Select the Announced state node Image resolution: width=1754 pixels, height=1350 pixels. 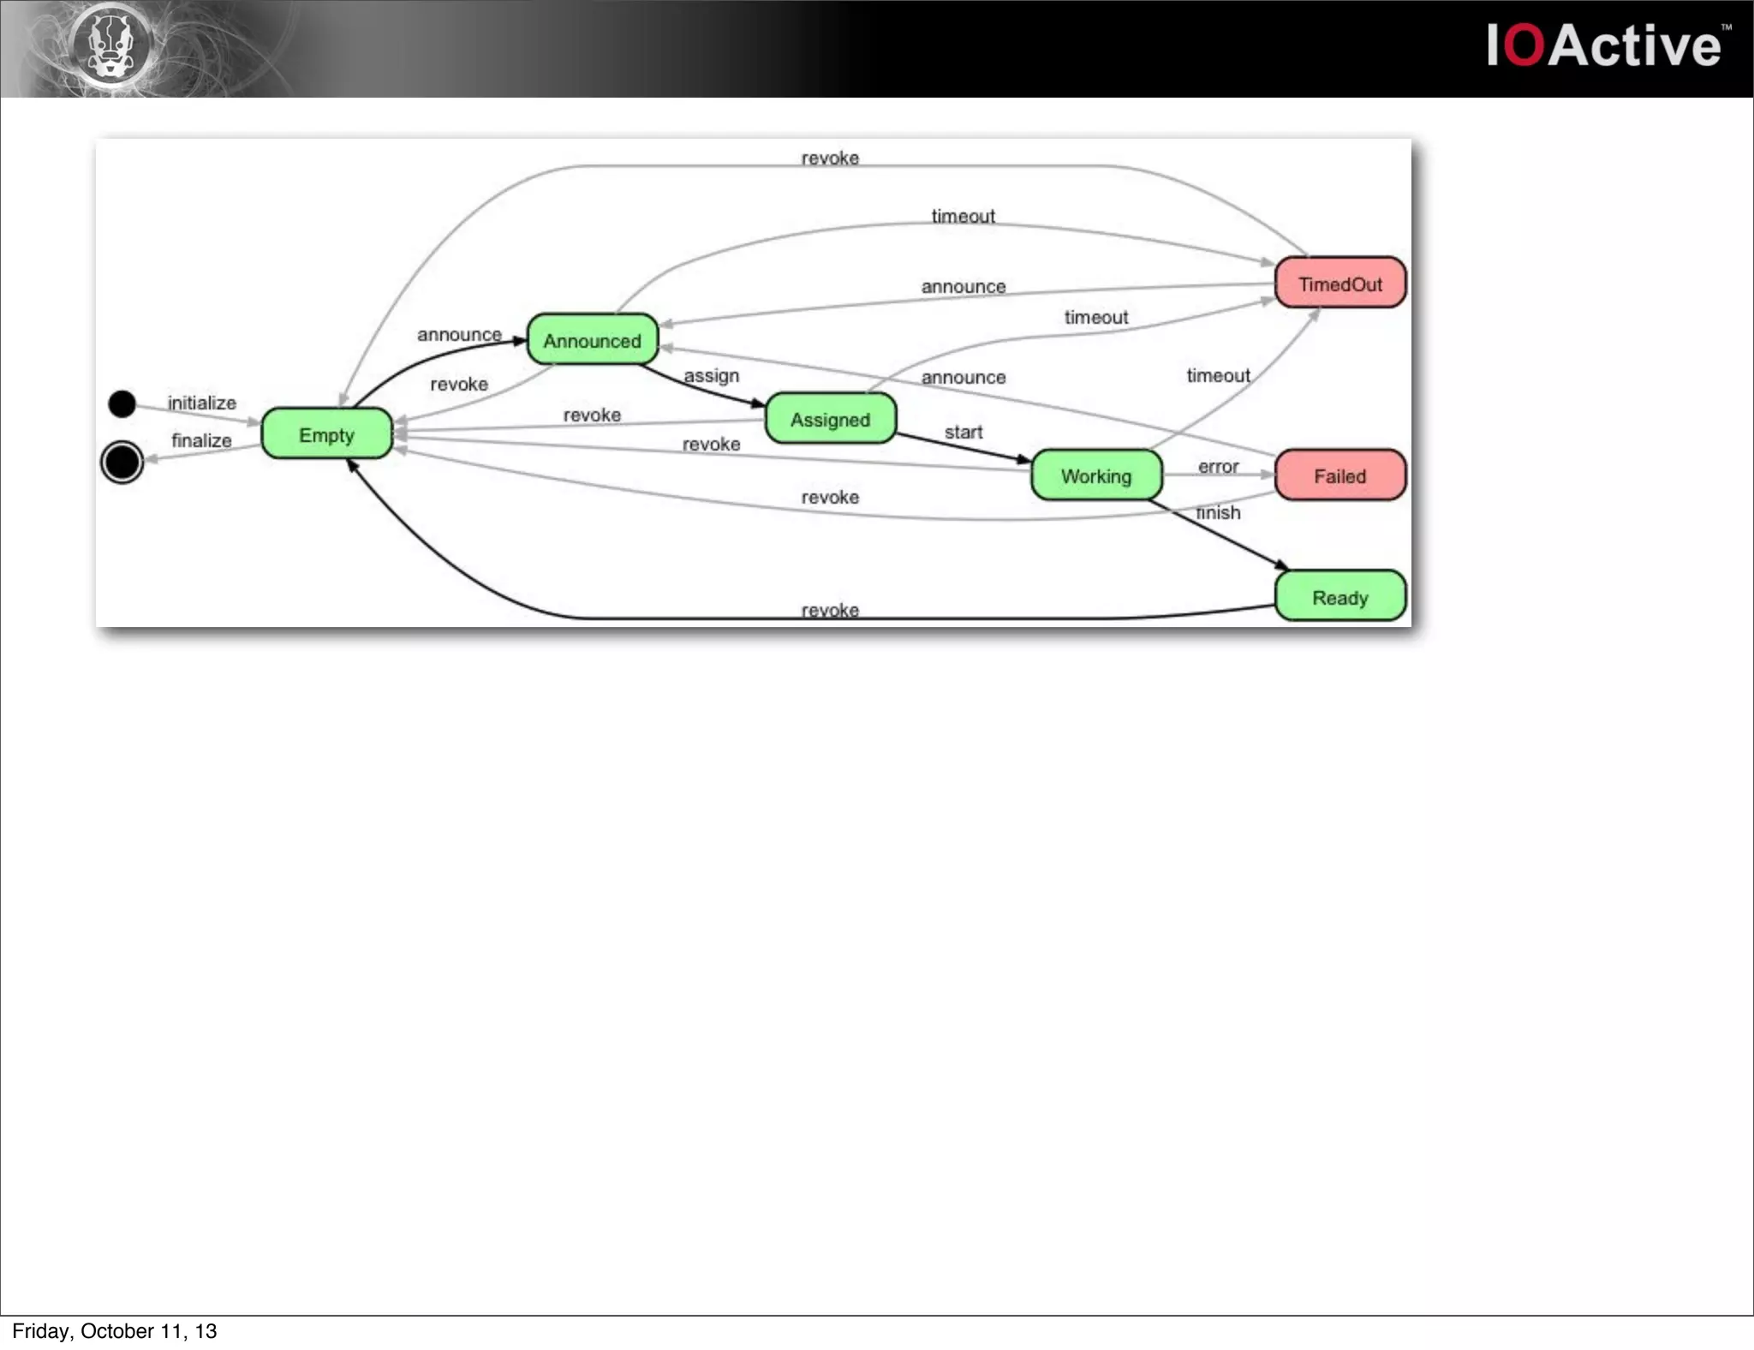click(592, 340)
